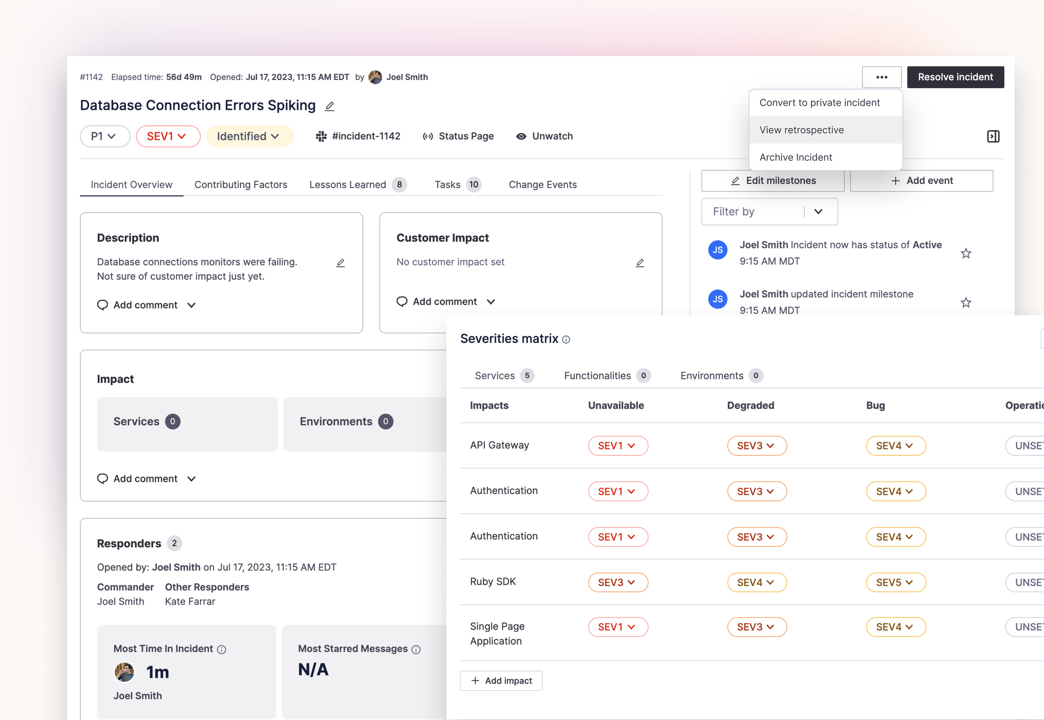Viewport: 1044px width, 720px height.
Task: Change Ruby SDK Bug severity SEV5 pill
Action: [x=895, y=583]
